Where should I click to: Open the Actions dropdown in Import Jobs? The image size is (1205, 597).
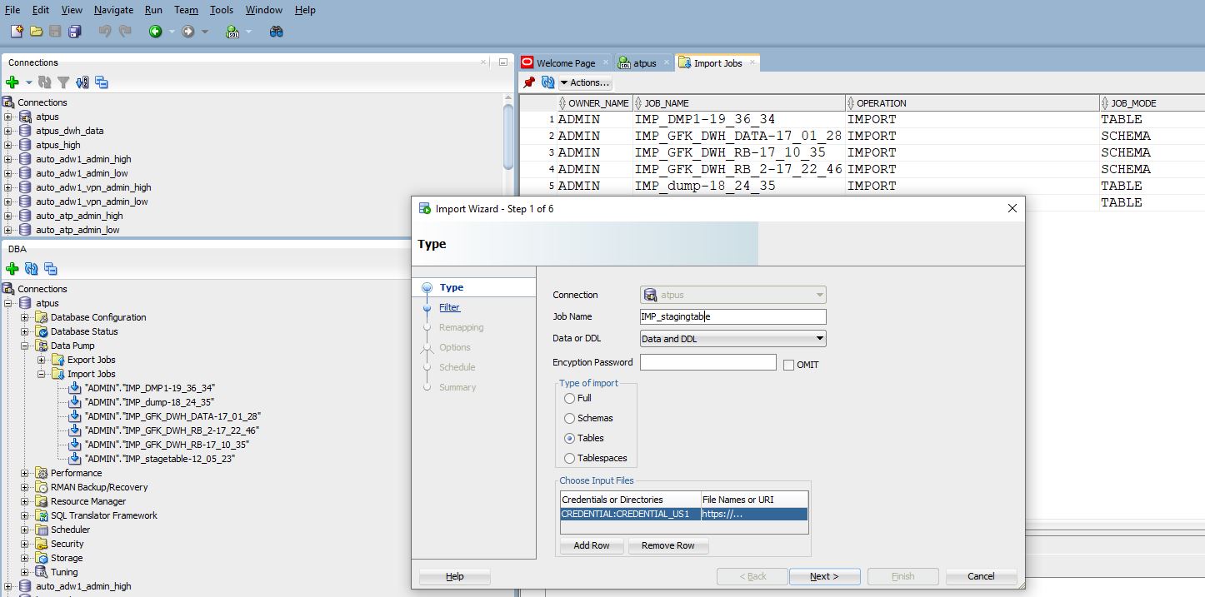coord(585,82)
